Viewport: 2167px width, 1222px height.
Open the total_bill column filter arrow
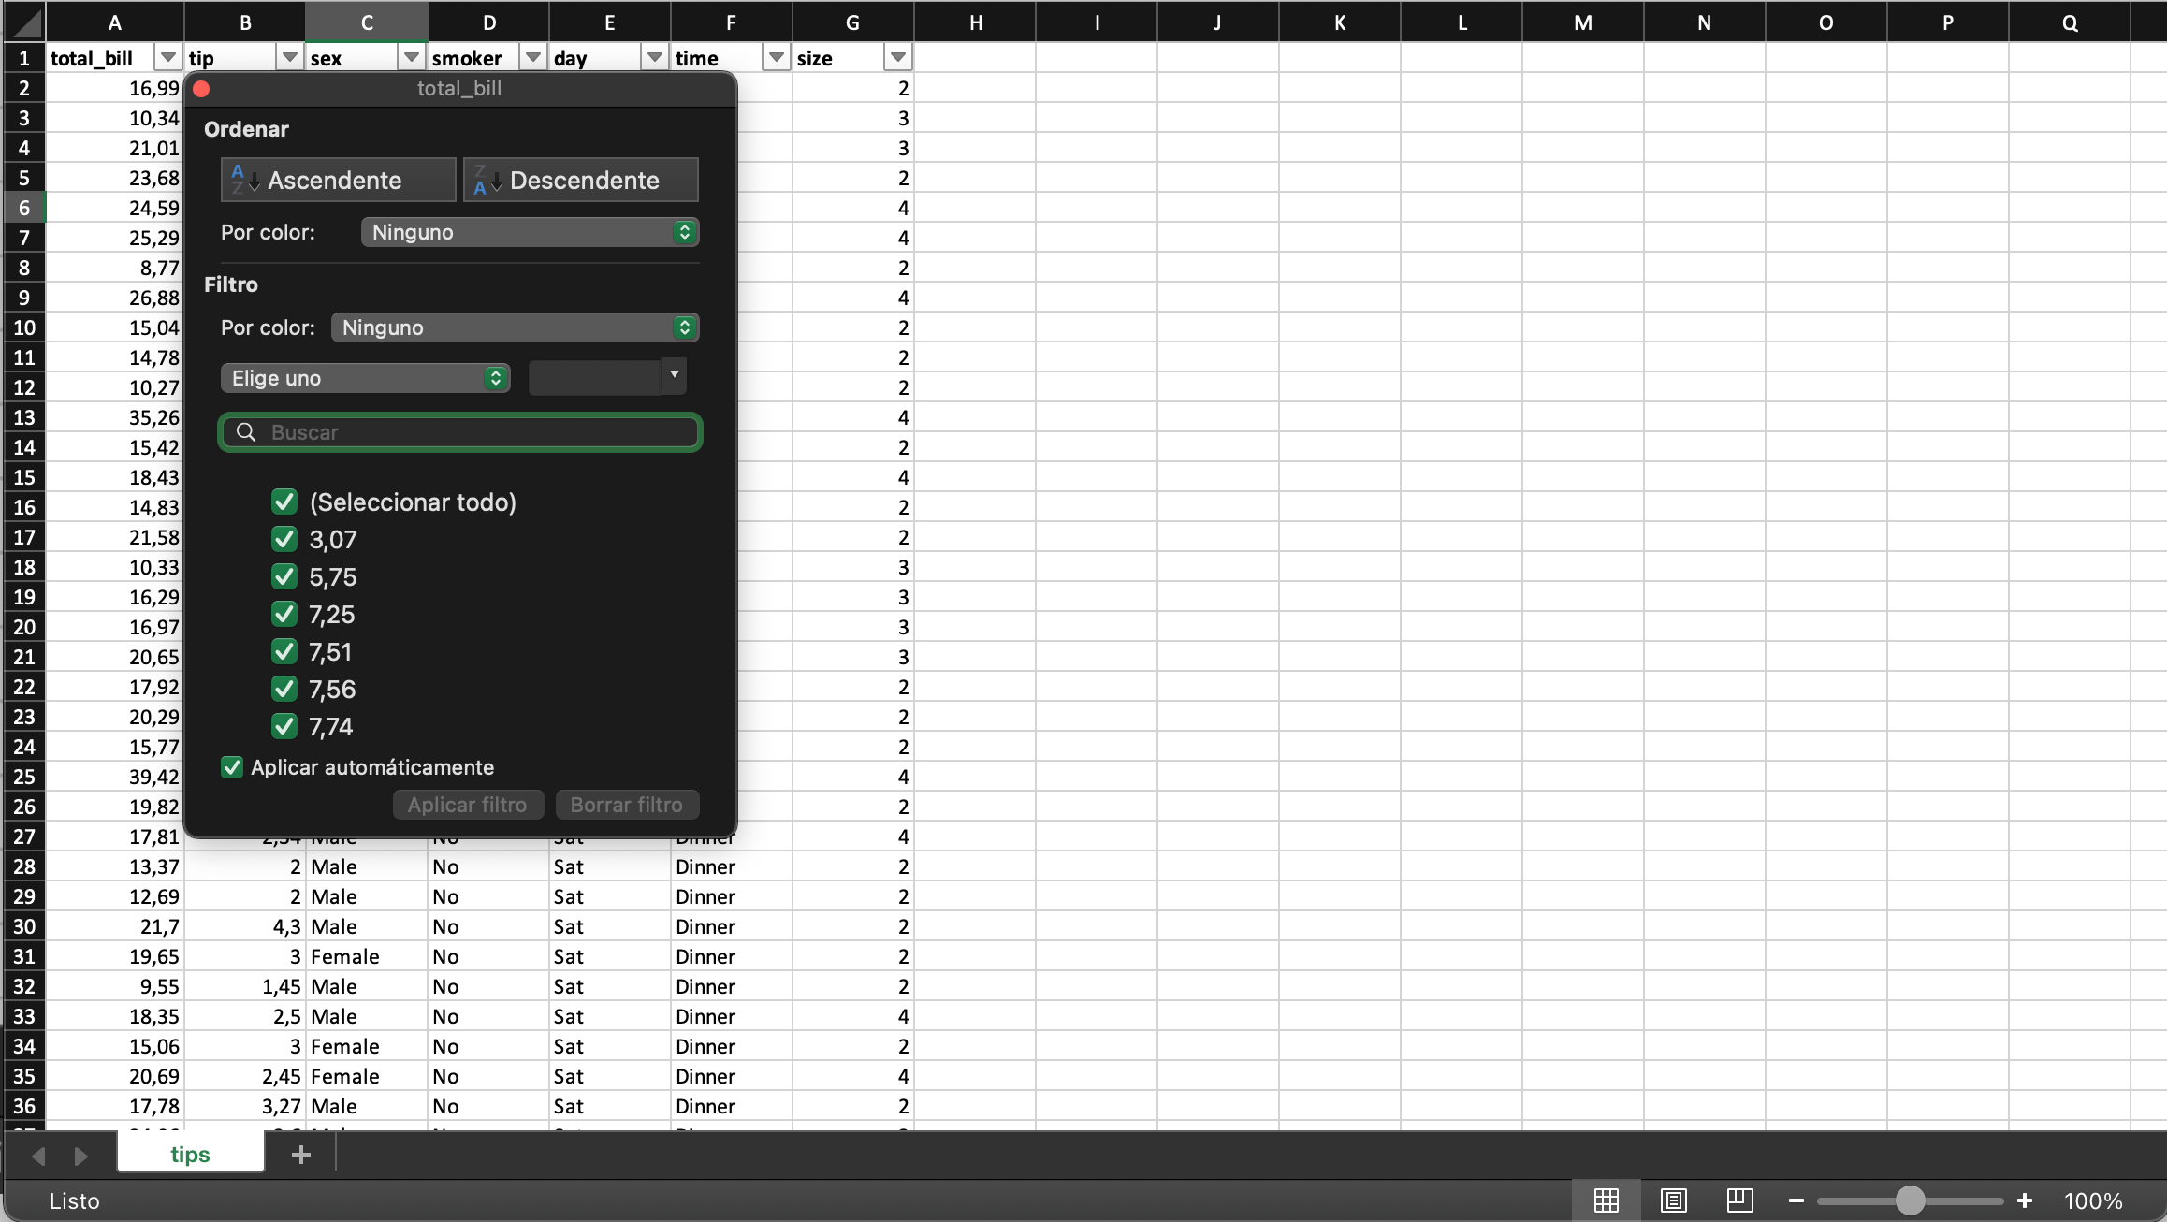pyautogui.click(x=168, y=58)
